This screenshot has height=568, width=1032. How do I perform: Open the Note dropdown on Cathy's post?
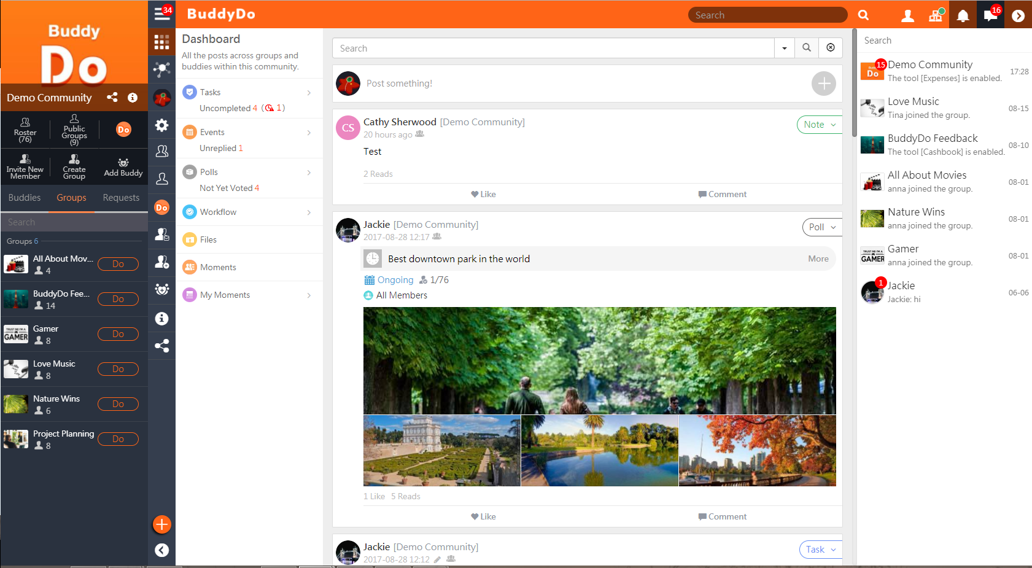click(x=820, y=125)
